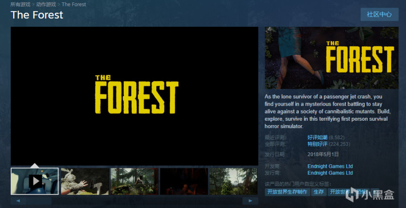Open the 社区中心 community hub button
This screenshot has width=406, height=208.
tap(379, 15)
